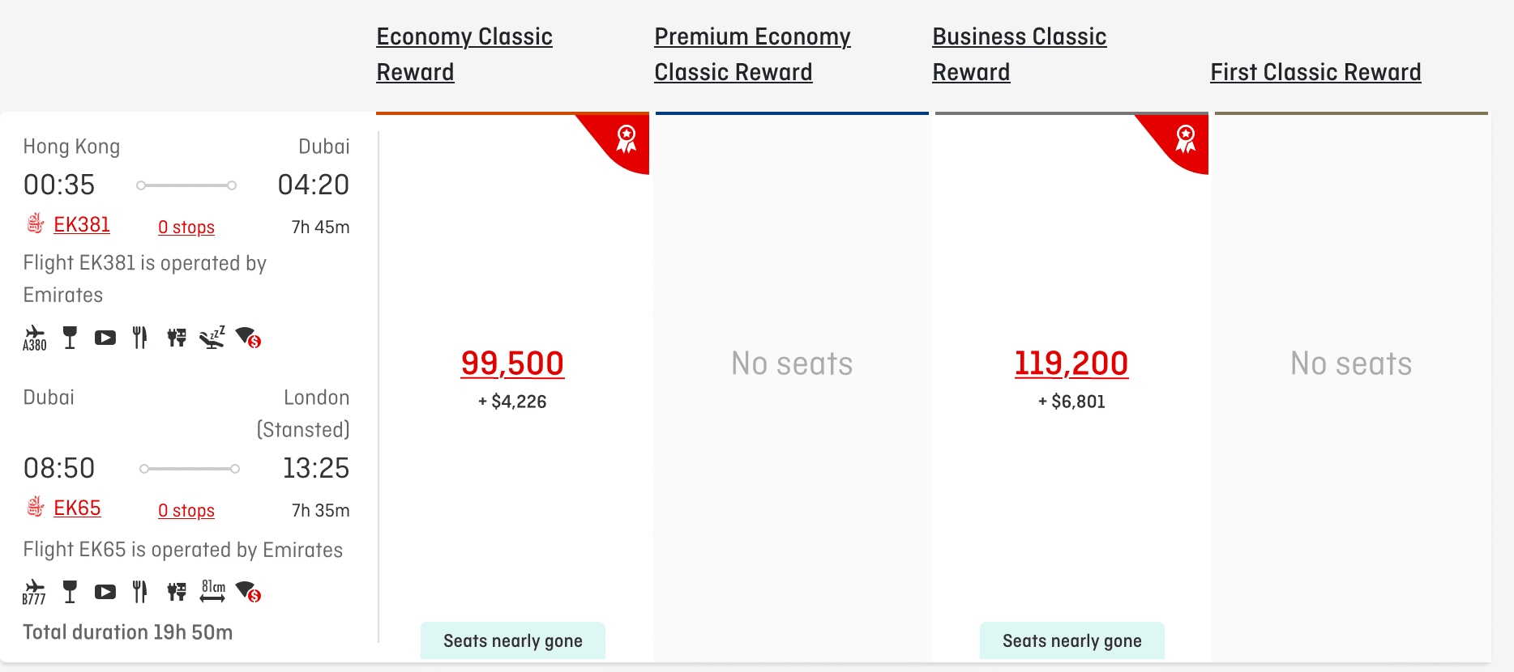Viewport: 1514px width, 672px height.
Task: Open the First Classic Reward column header
Action: tap(1315, 72)
